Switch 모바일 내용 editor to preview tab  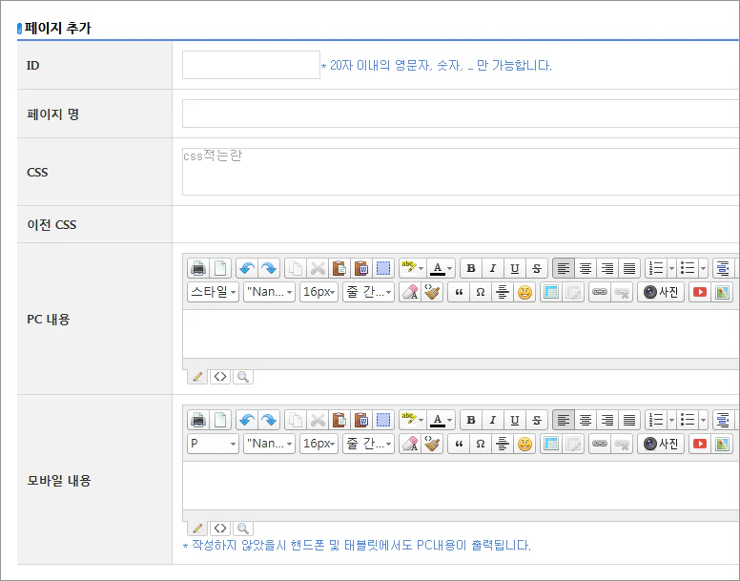pyautogui.click(x=243, y=529)
